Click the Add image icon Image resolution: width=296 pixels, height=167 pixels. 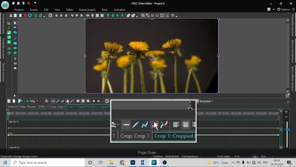pos(9,32)
